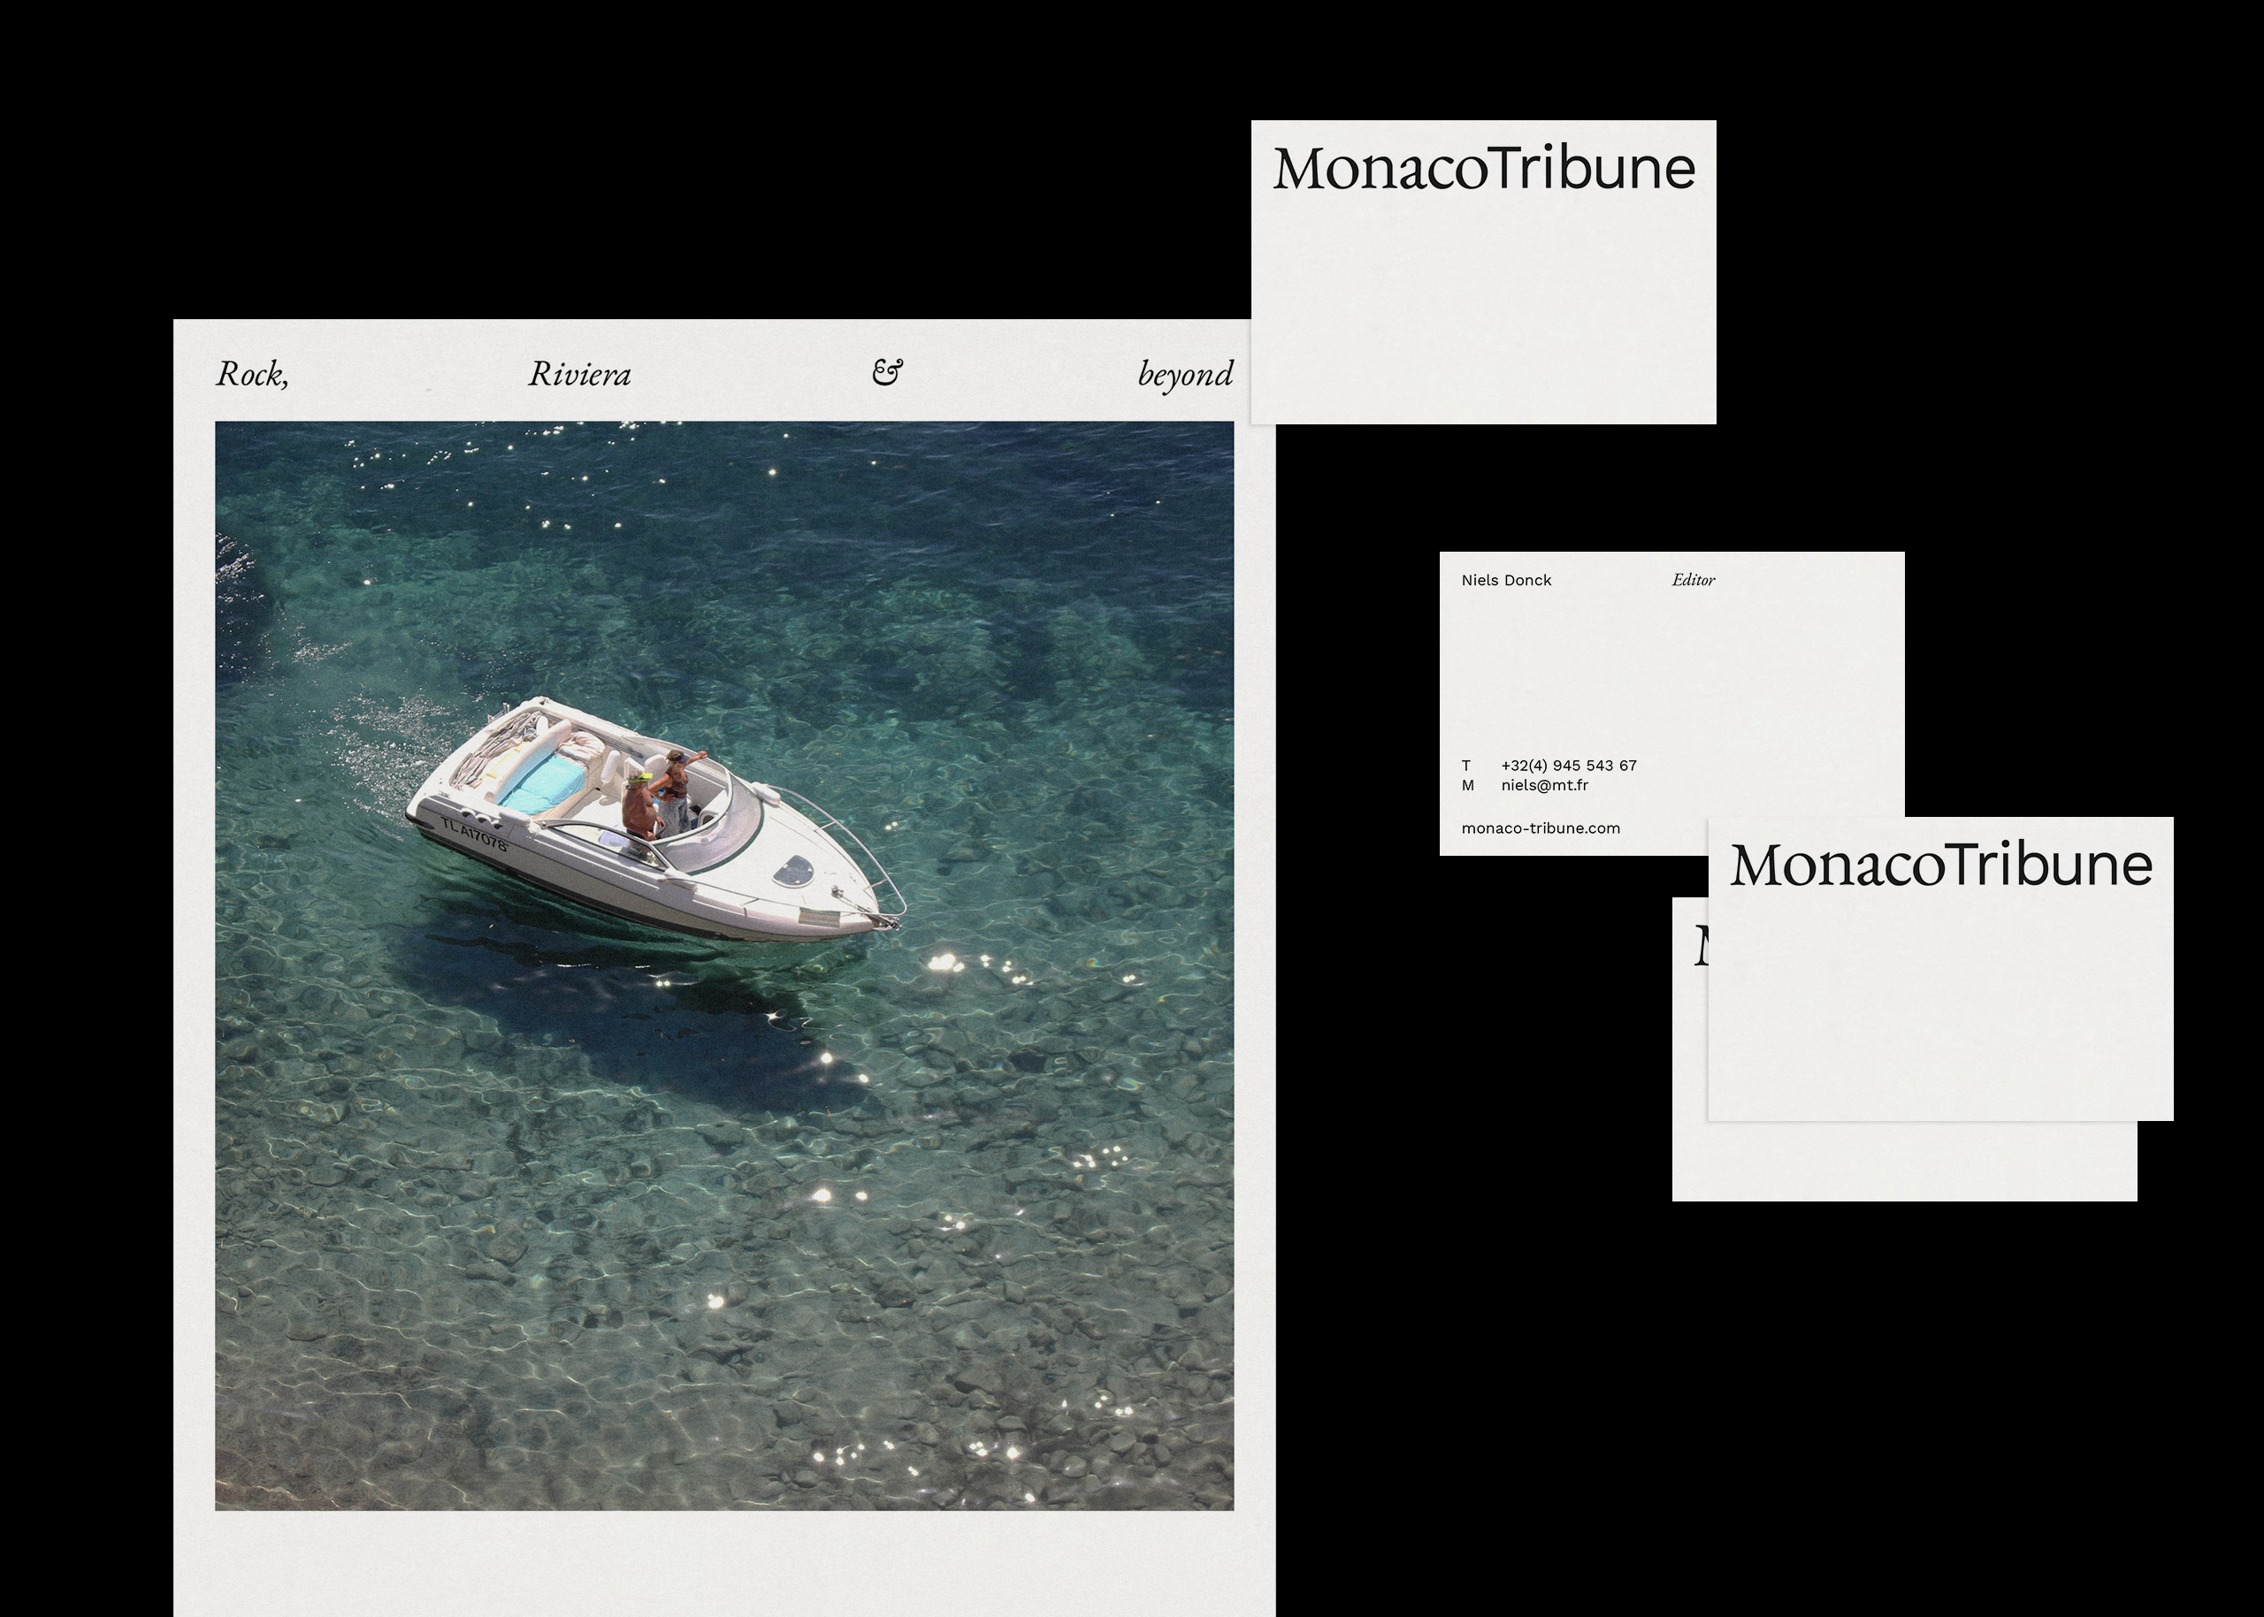Click the ampersand in poster header

[x=886, y=372]
